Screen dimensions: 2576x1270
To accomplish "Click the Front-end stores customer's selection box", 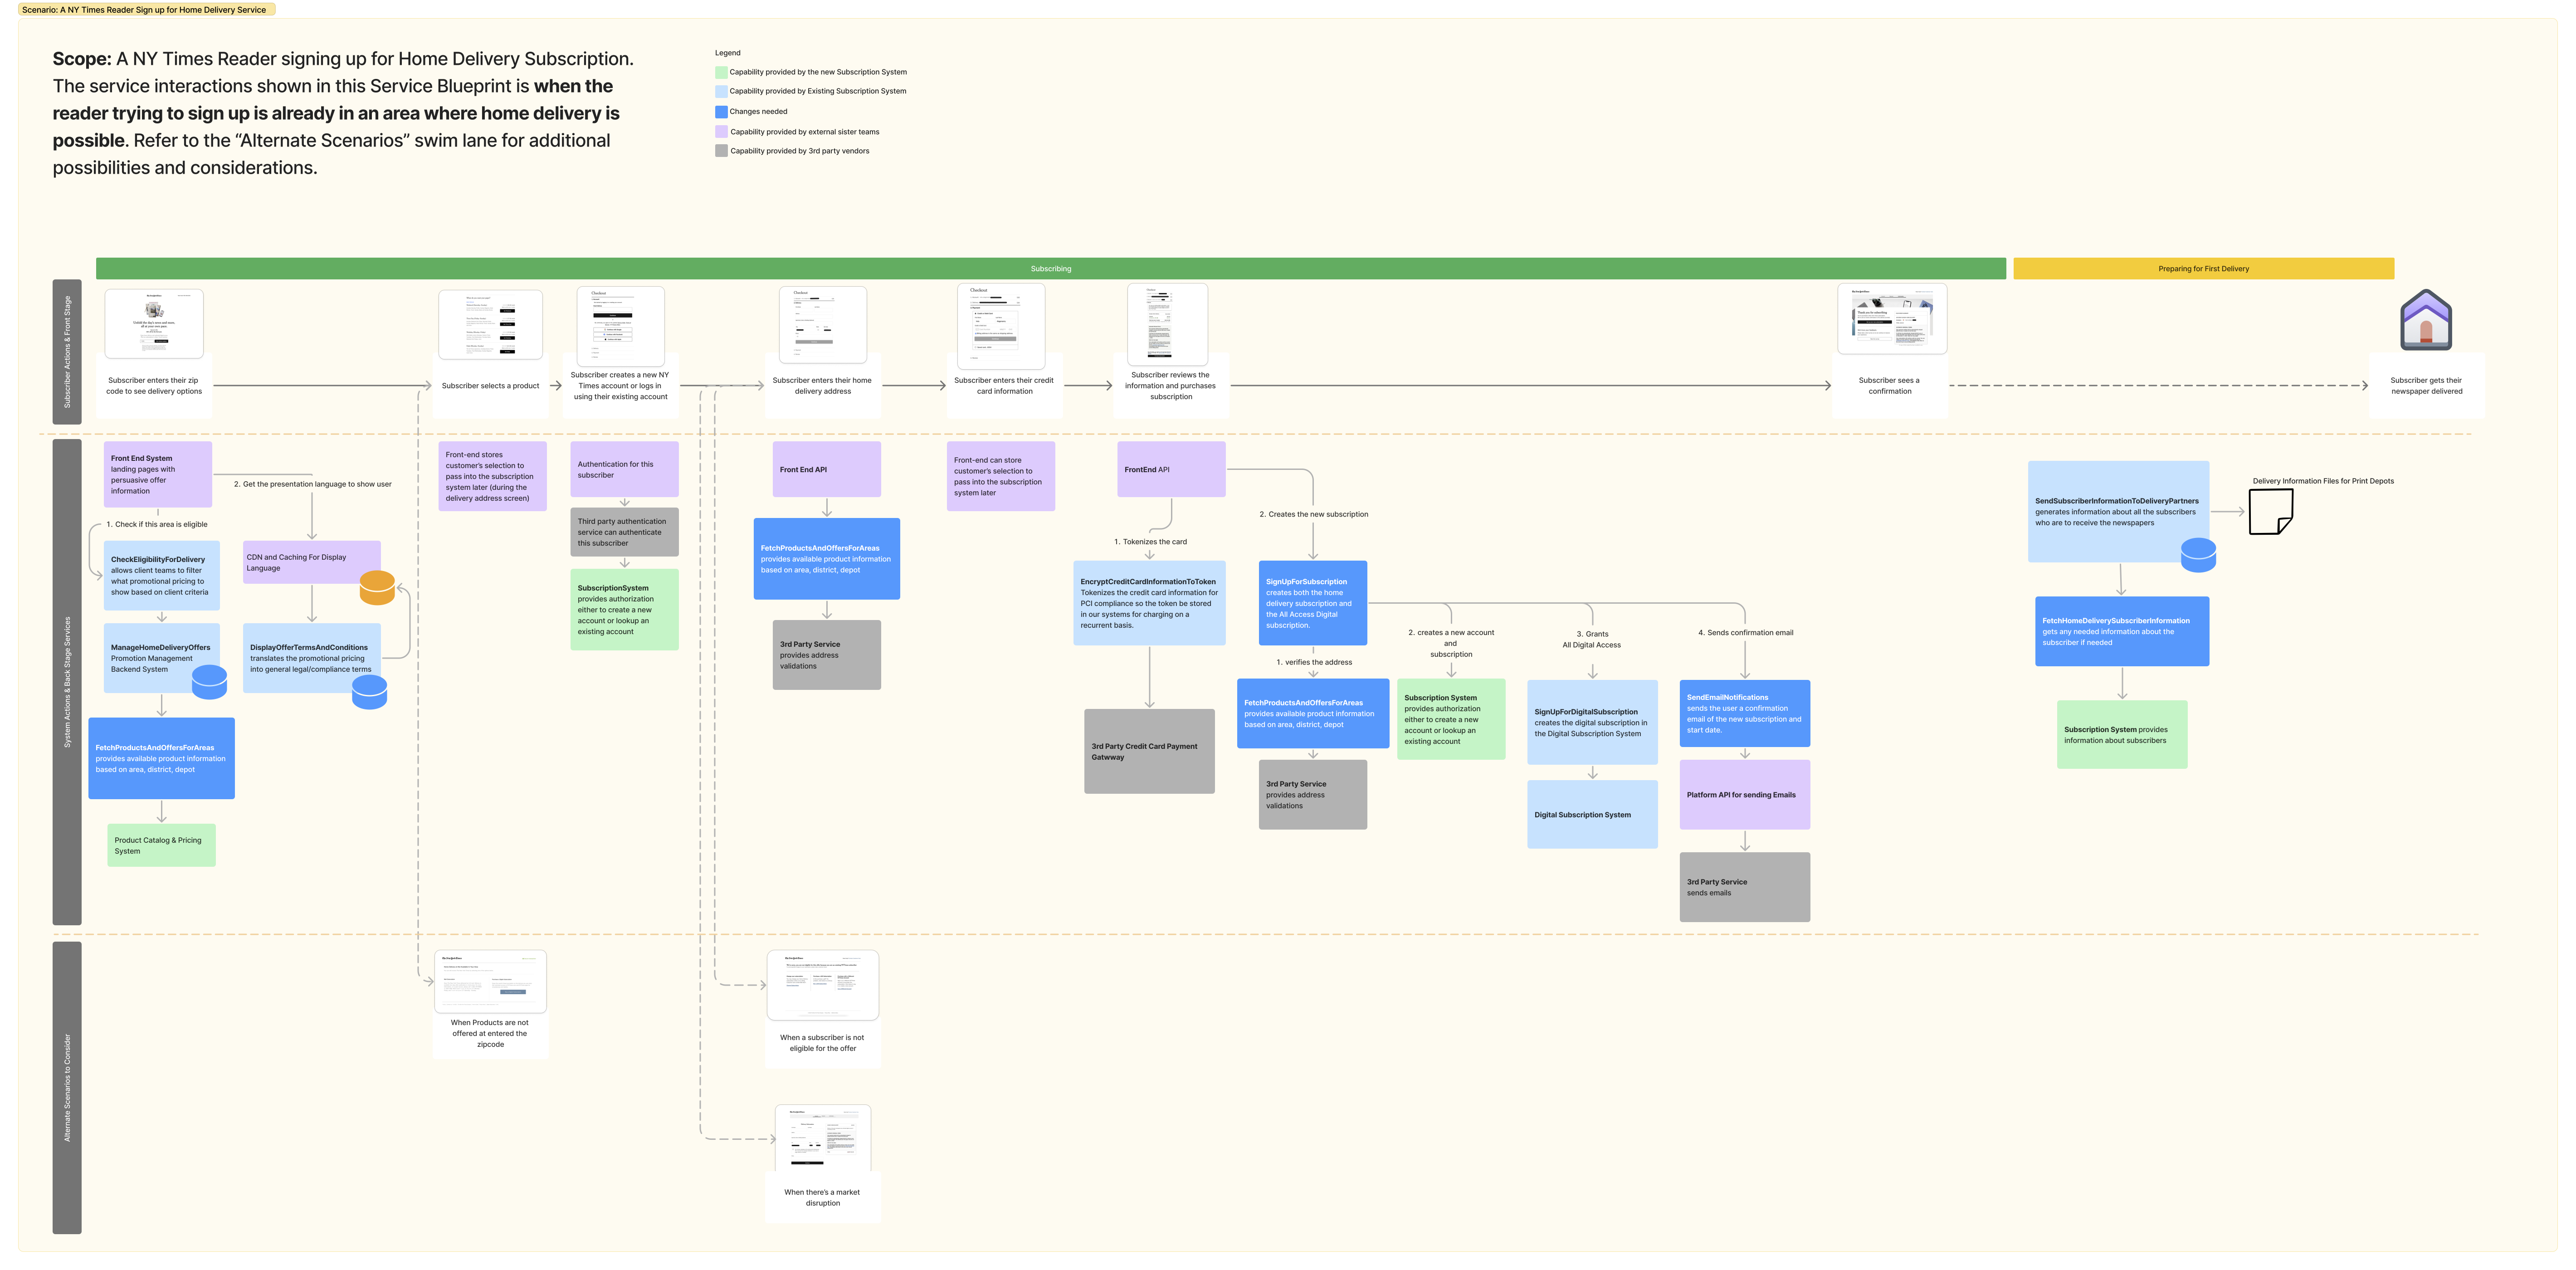I will pyautogui.click(x=492, y=476).
